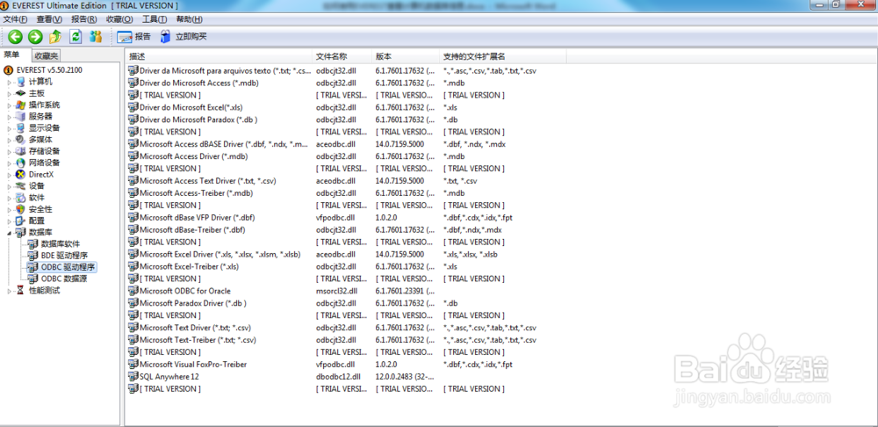This screenshot has width=878, height=427.
Task: Sort by the 版本 column header
Action: (x=406, y=56)
